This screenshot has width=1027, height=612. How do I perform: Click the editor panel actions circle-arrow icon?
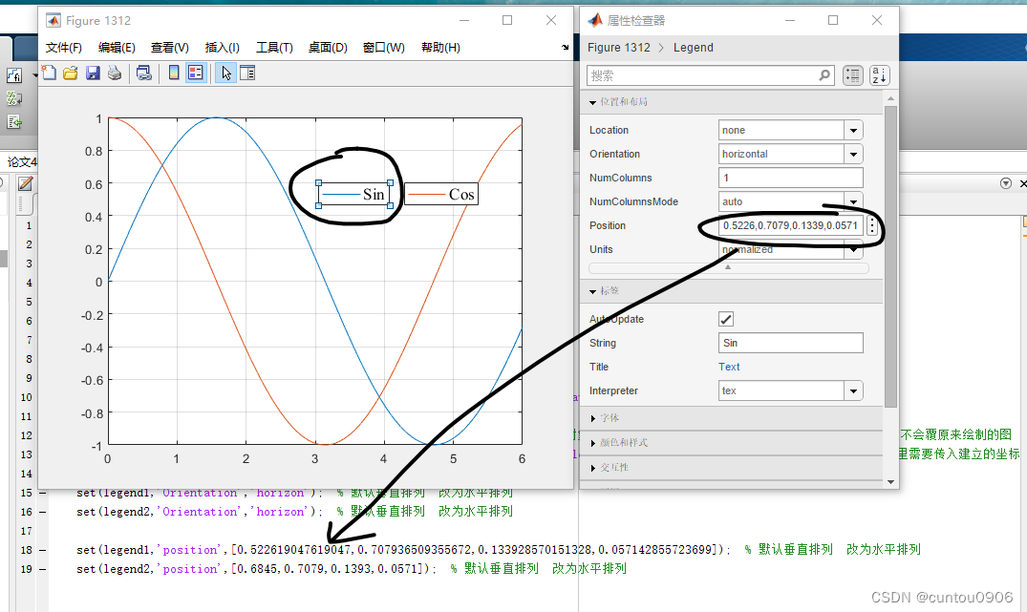click(1006, 183)
